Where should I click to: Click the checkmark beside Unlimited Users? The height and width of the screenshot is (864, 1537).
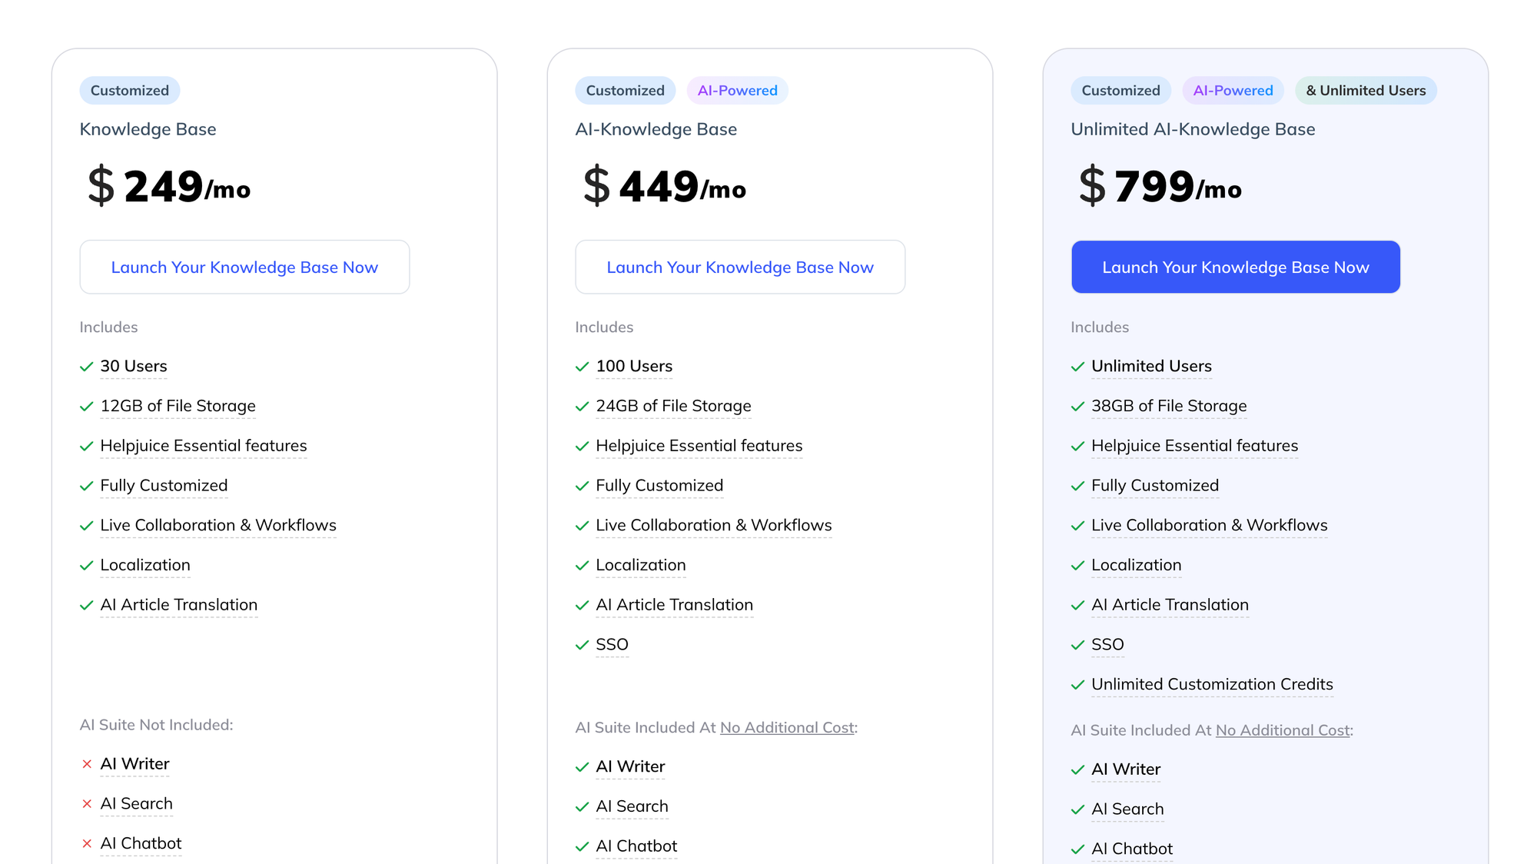(1077, 367)
